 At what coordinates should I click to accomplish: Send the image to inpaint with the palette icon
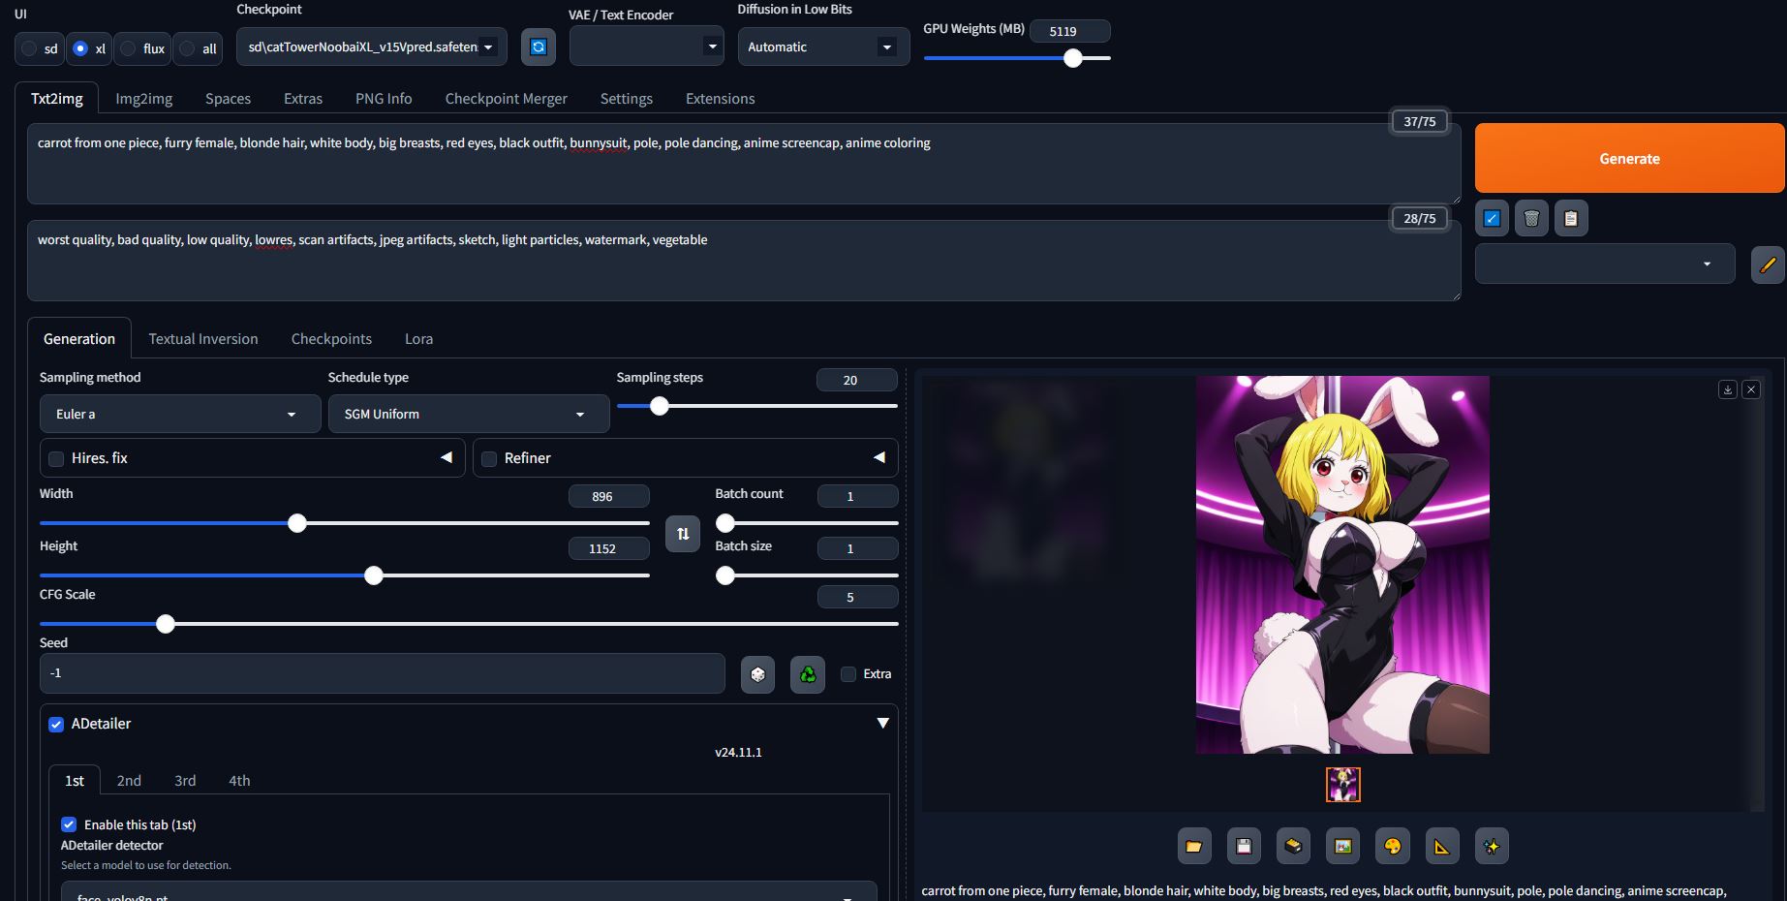[1392, 847]
